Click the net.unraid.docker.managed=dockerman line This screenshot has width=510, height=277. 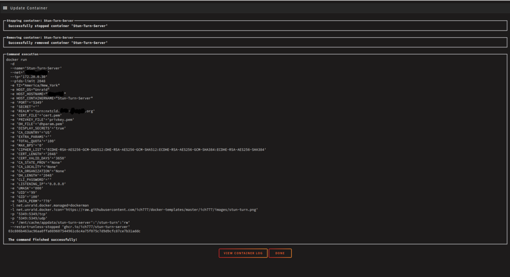pos(49,206)
